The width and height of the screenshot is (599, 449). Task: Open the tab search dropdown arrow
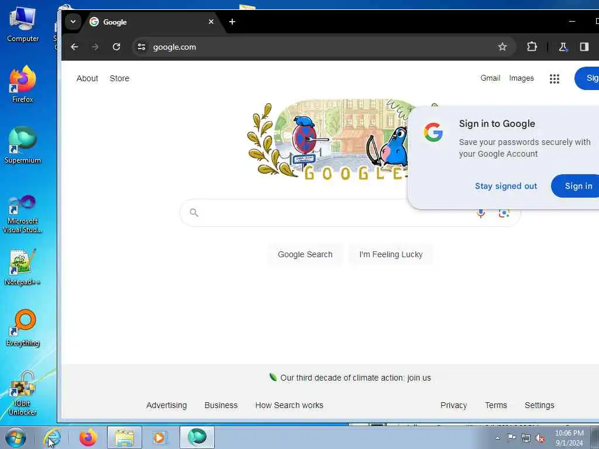pyautogui.click(x=73, y=22)
